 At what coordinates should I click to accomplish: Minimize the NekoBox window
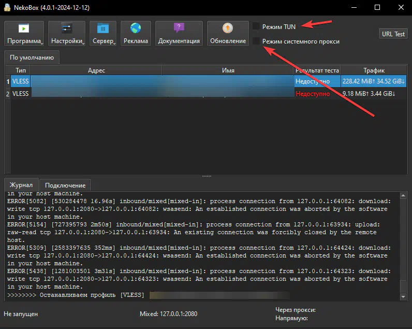pos(354,7)
